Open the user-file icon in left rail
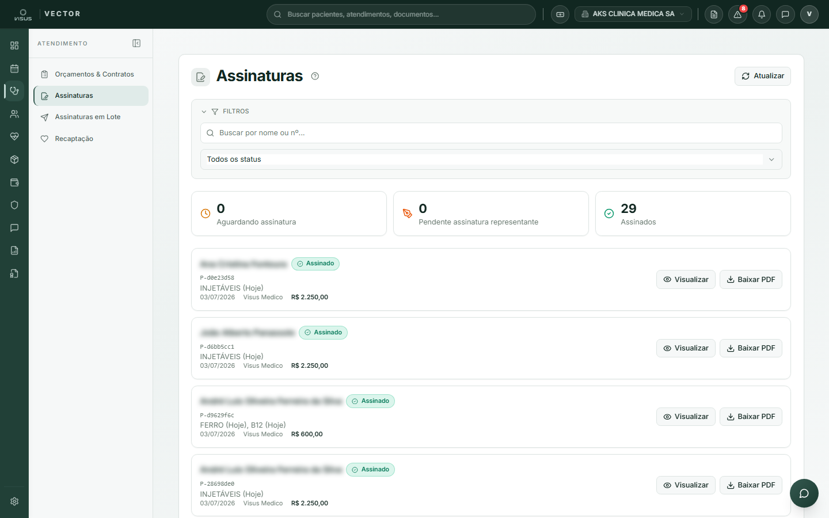 tap(14, 273)
